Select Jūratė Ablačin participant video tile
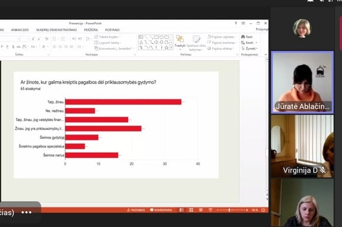Image resolution: width=342 pixels, height=227 pixels. pyautogui.click(x=302, y=82)
